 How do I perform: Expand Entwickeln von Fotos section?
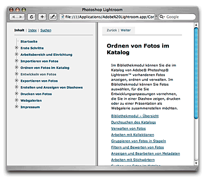point(16,74)
